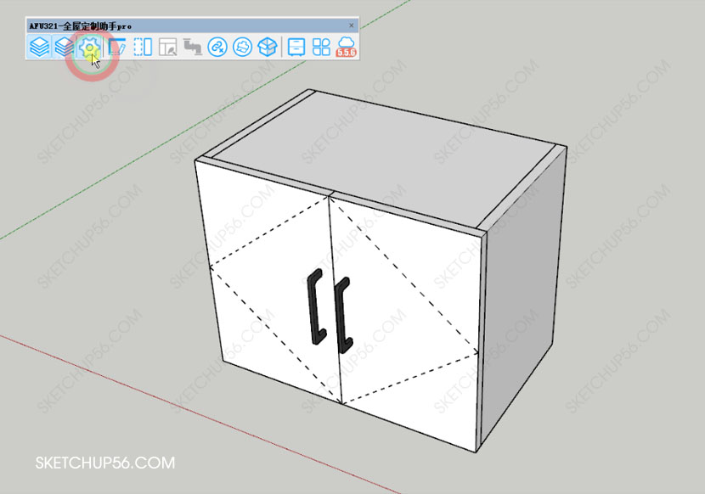This screenshot has width=705, height=494.
Task: Click the drawer cabinet icon
Action: click(x=296, y=48)
